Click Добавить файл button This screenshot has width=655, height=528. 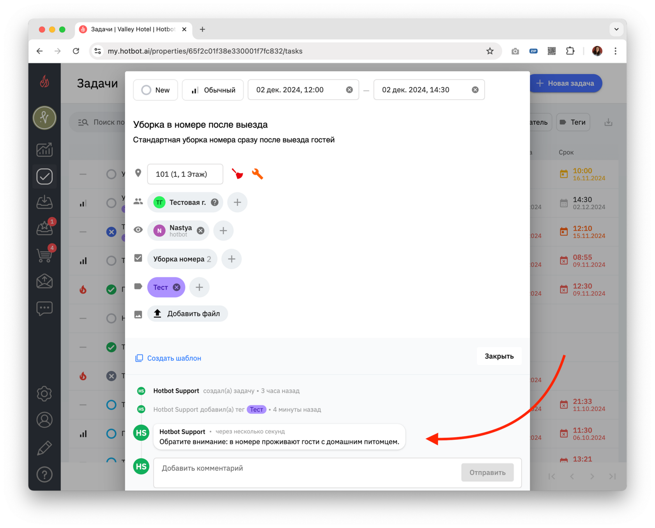click(188, 314)
